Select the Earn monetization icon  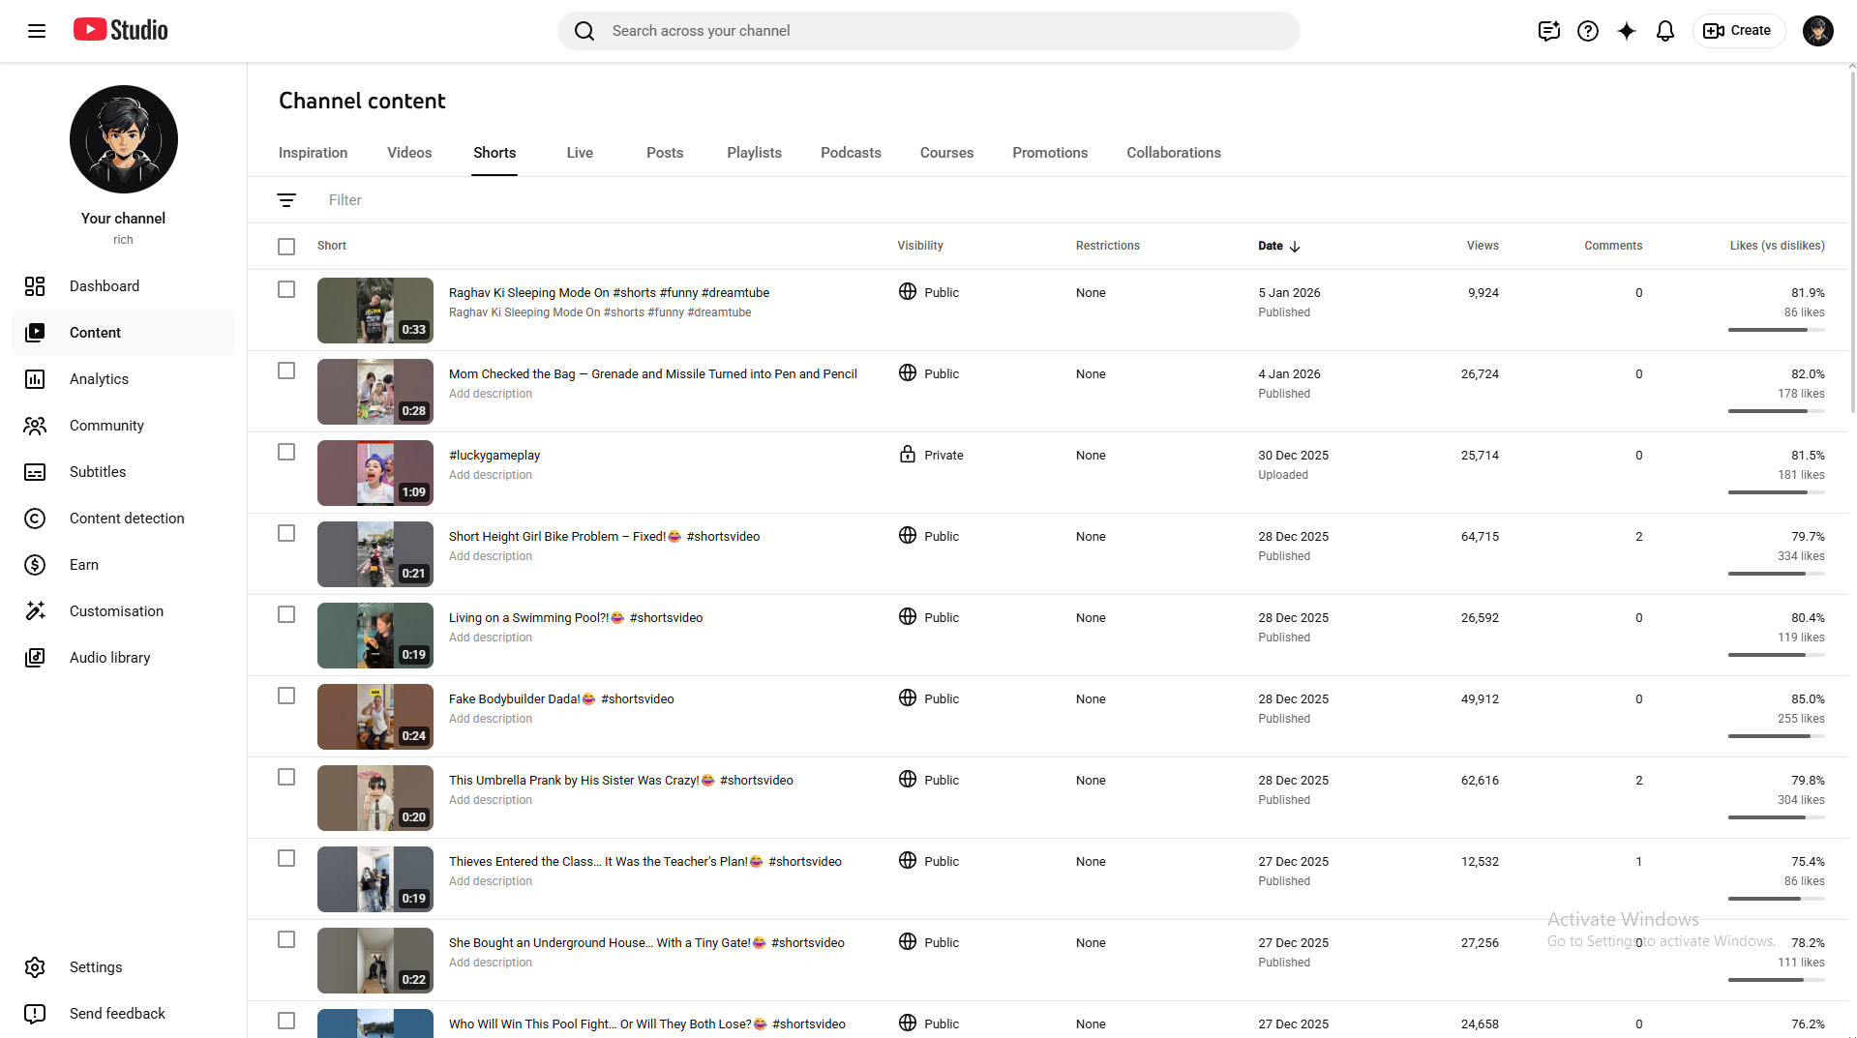click(x=35, y=564)
